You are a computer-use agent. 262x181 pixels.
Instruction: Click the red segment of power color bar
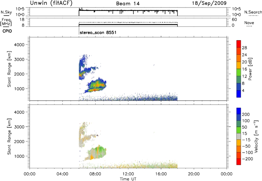pos(239,44)
